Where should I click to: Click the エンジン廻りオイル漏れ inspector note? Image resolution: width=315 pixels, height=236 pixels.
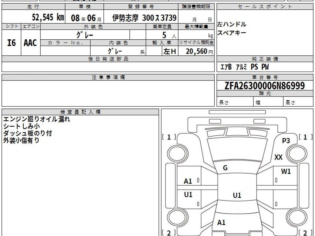(36, 119)
